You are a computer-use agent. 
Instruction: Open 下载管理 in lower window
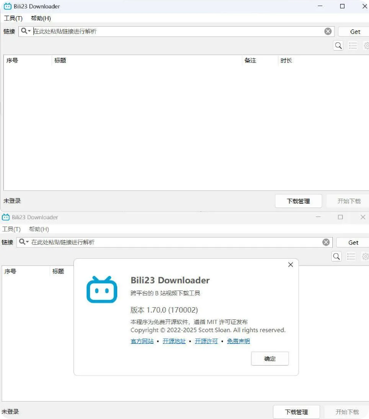tap(296, 412)
